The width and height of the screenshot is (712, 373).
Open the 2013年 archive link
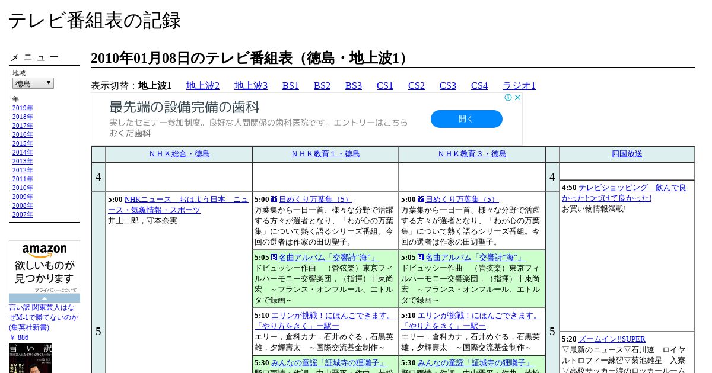[x=23, y=162]
